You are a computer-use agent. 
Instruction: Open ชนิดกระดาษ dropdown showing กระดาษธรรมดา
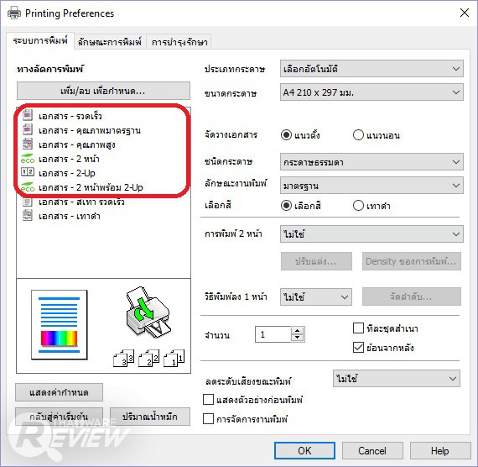coord(371,162)
